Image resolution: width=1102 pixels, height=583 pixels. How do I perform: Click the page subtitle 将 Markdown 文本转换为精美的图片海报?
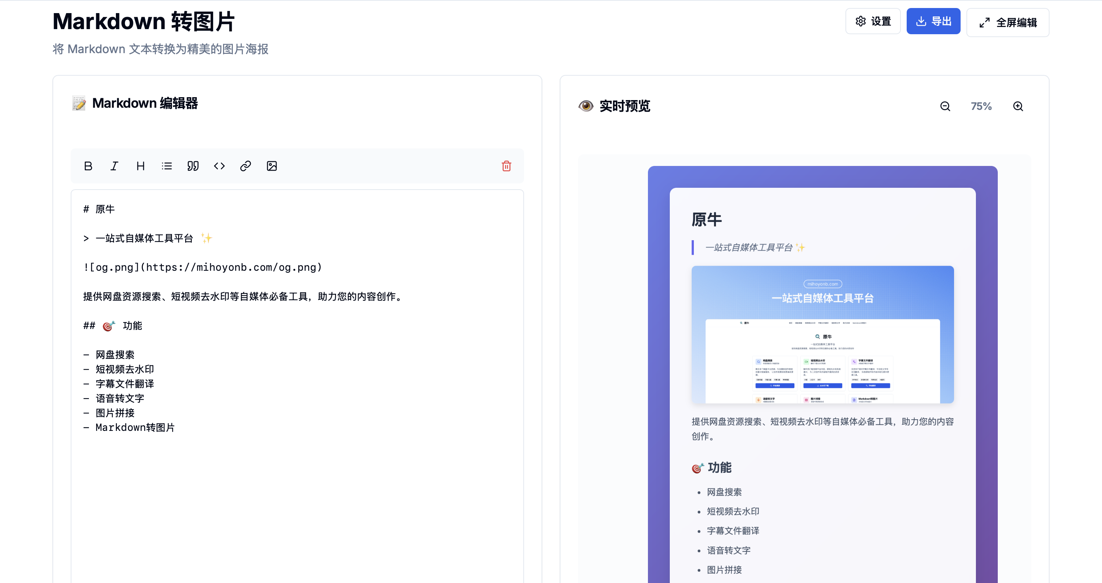click(160, 49)
